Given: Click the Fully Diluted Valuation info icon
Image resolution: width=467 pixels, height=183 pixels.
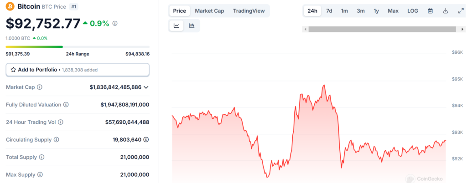Looking at the screenshot, I should (66, 105).
